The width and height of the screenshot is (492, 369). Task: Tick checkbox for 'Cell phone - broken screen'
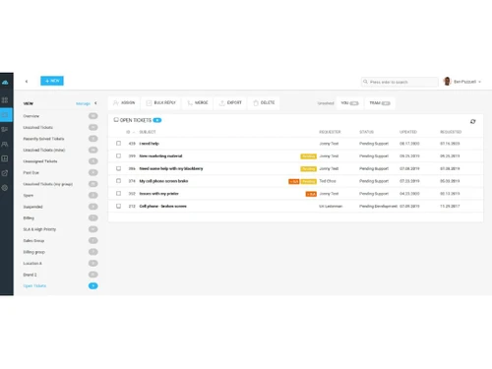[118, 206]
